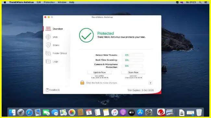Open the help question mark button
Viewport: 211px width, 118px height.
(150, 83)
